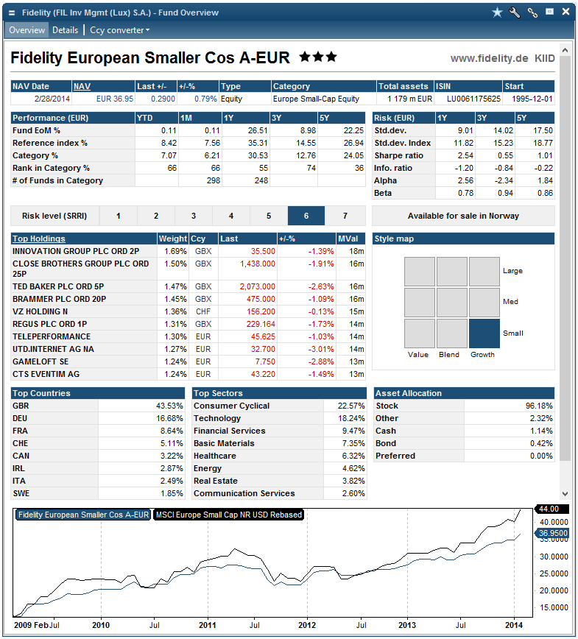The image size is (578, 639).
Task: Open the window menu hamburger icon
Action: (12, 13)
